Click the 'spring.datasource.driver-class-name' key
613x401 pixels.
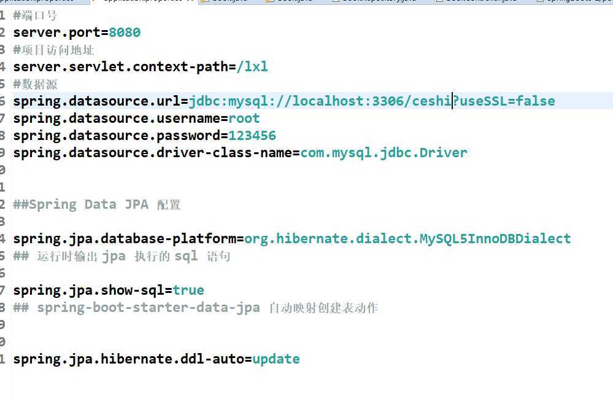coord(152,153)
